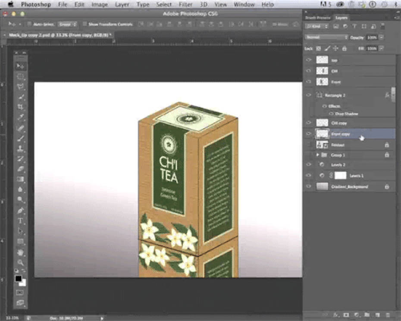The height and width of the screenshot is (321, 401).
Task: Choose the Pen tool
Action: (20, 210)
